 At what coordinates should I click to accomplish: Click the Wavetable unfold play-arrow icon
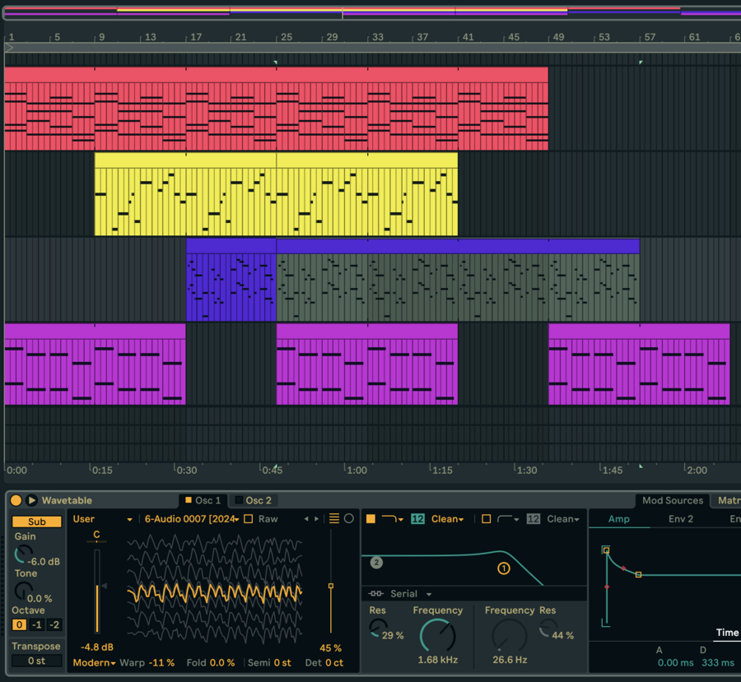[31, 500]
